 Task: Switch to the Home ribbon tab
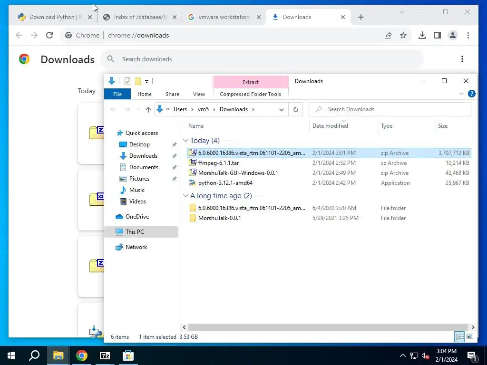coord(145,94)
